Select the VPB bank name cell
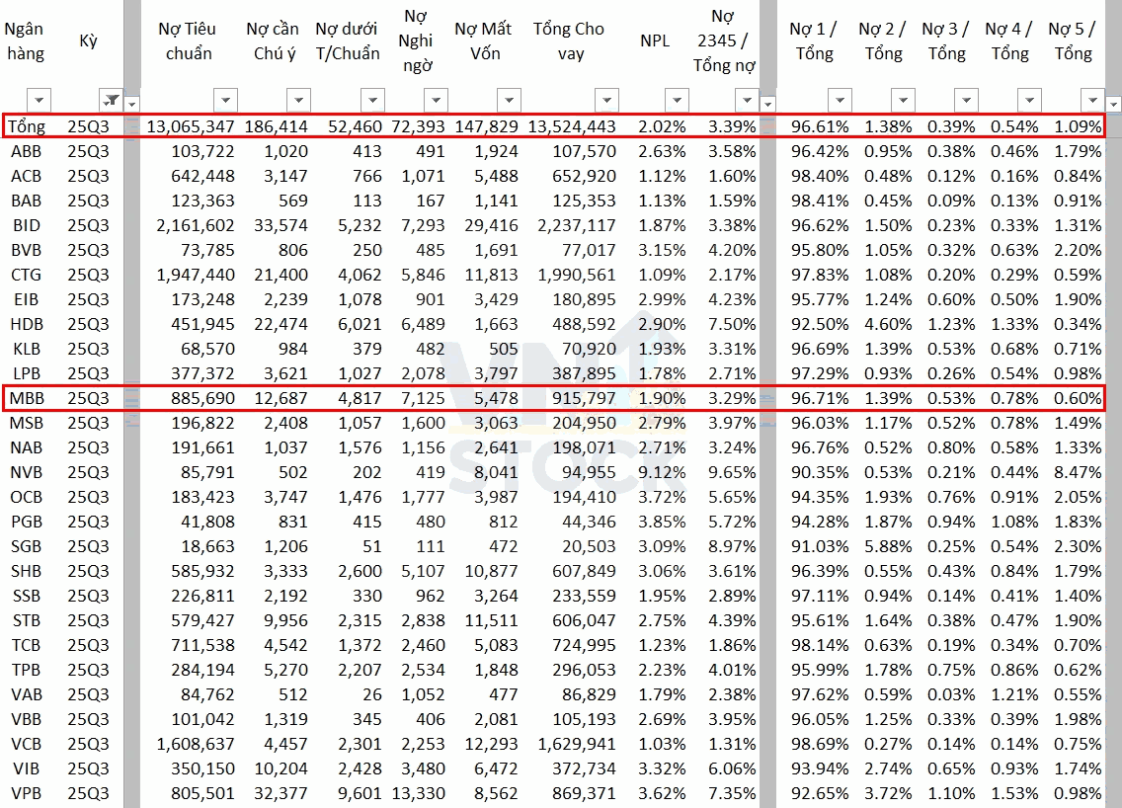The image size is (1122, 808). pyautogui.click(x=26, y=793)
